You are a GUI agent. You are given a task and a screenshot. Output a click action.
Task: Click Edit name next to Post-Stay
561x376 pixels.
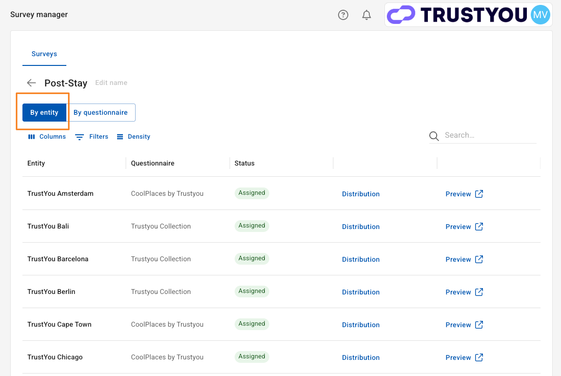[x=111, y=83]
